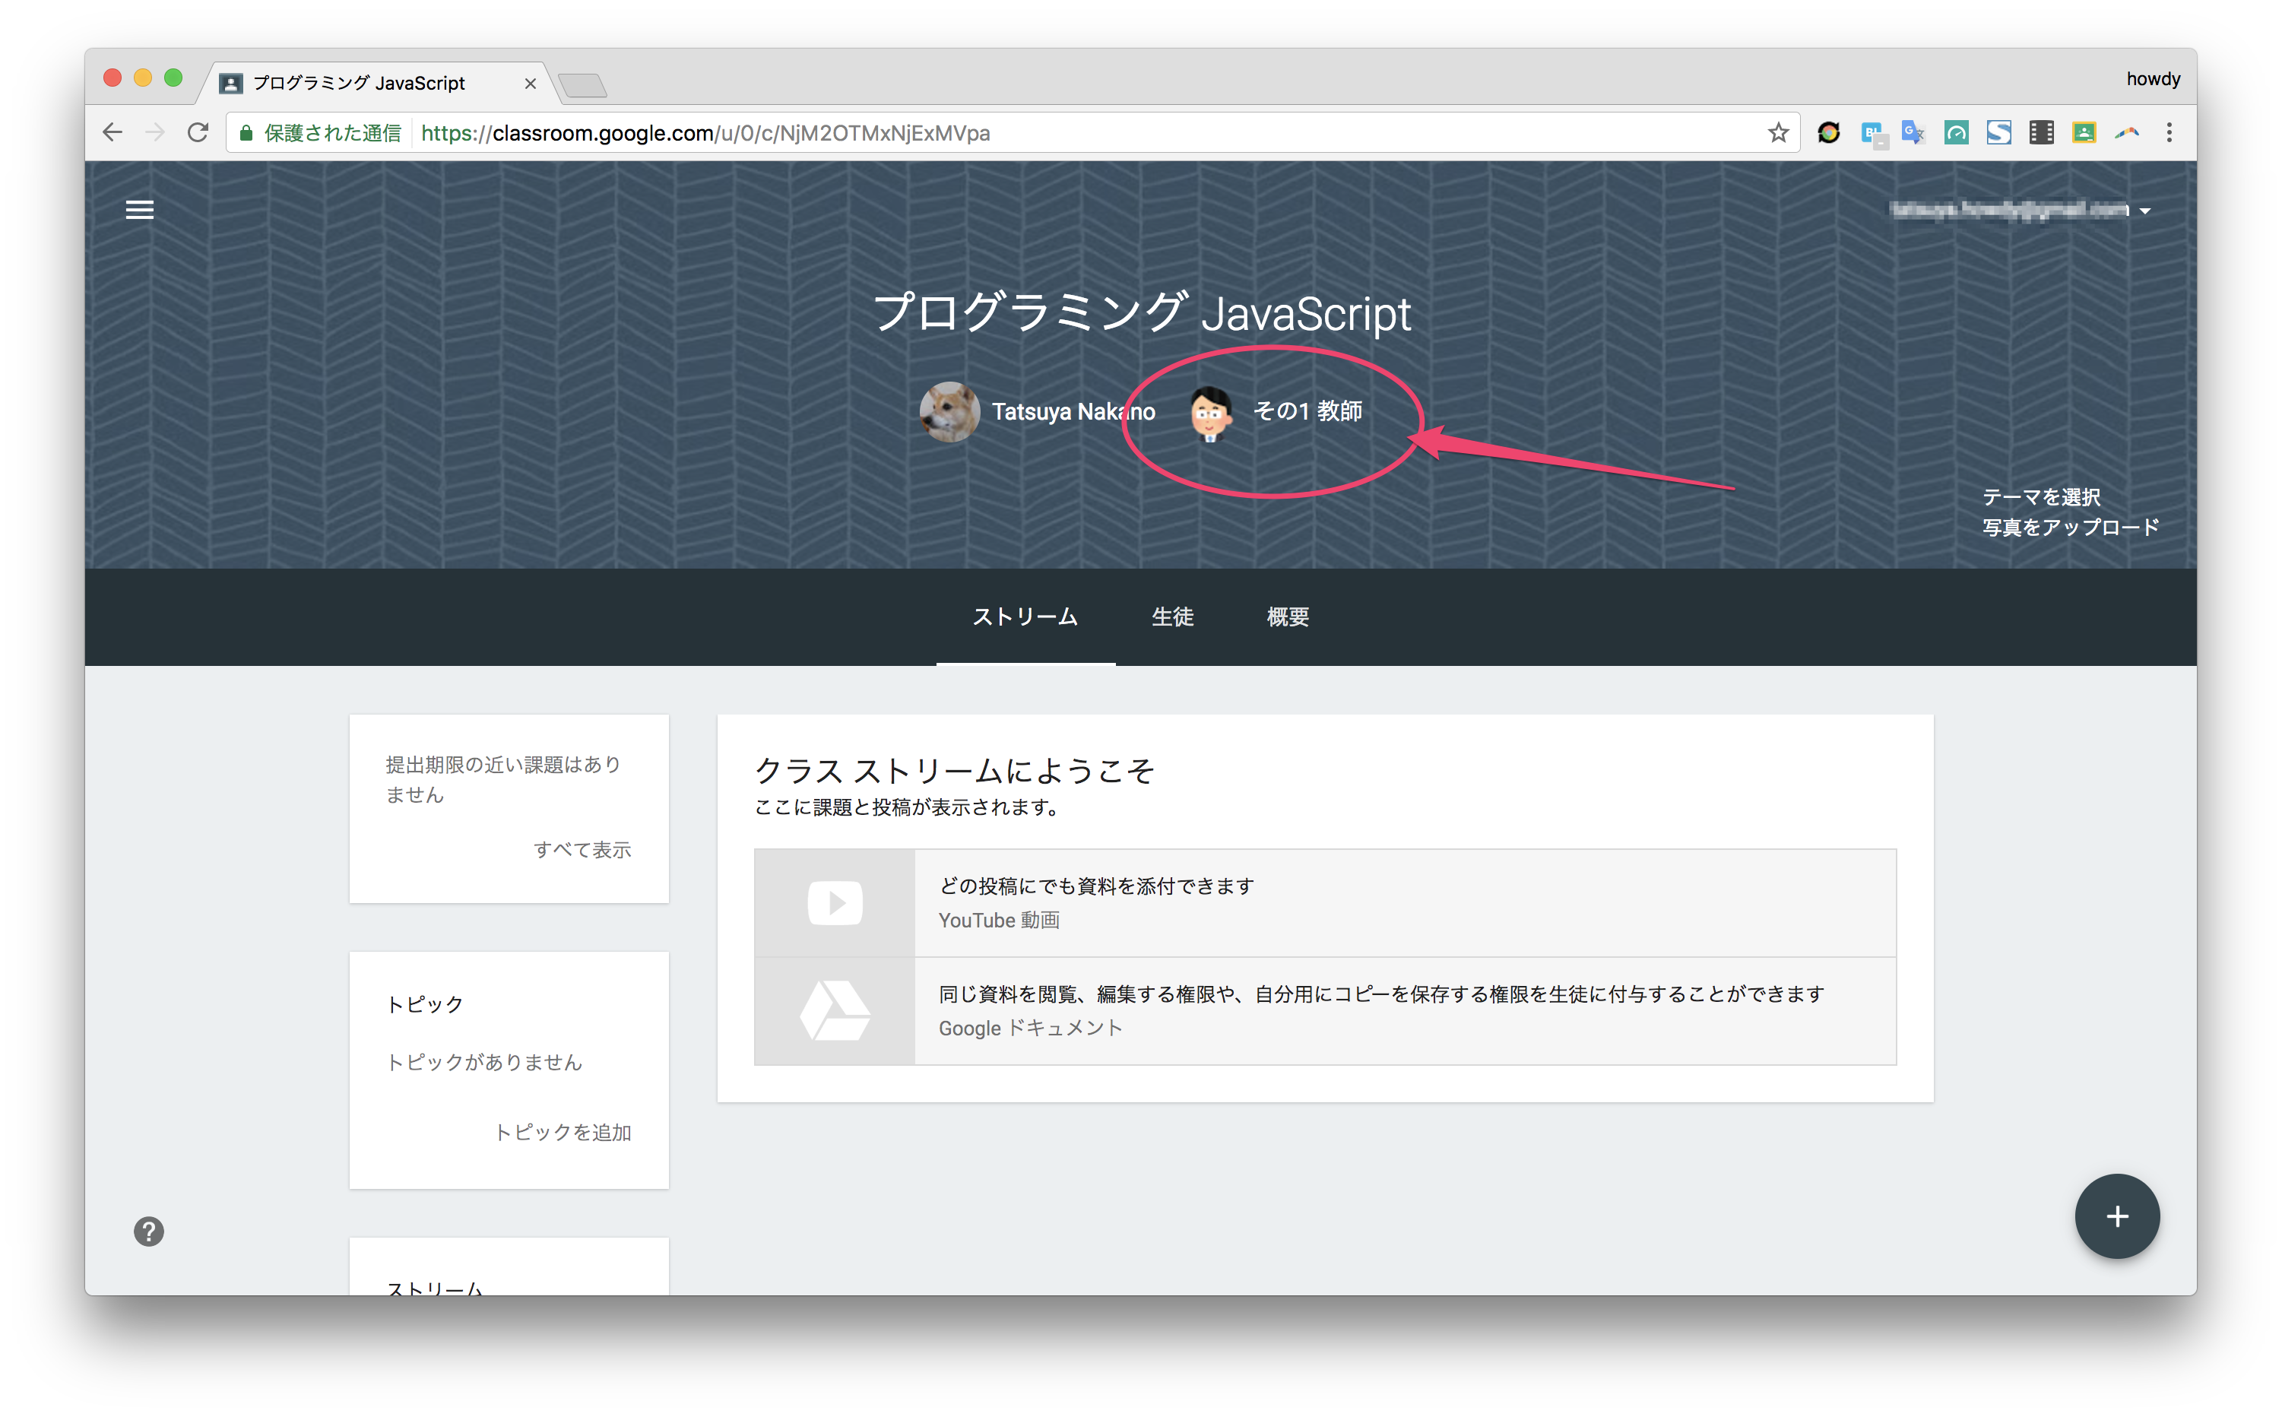
Task: Click the YouTube play icon tile
Action: [834, 903]
